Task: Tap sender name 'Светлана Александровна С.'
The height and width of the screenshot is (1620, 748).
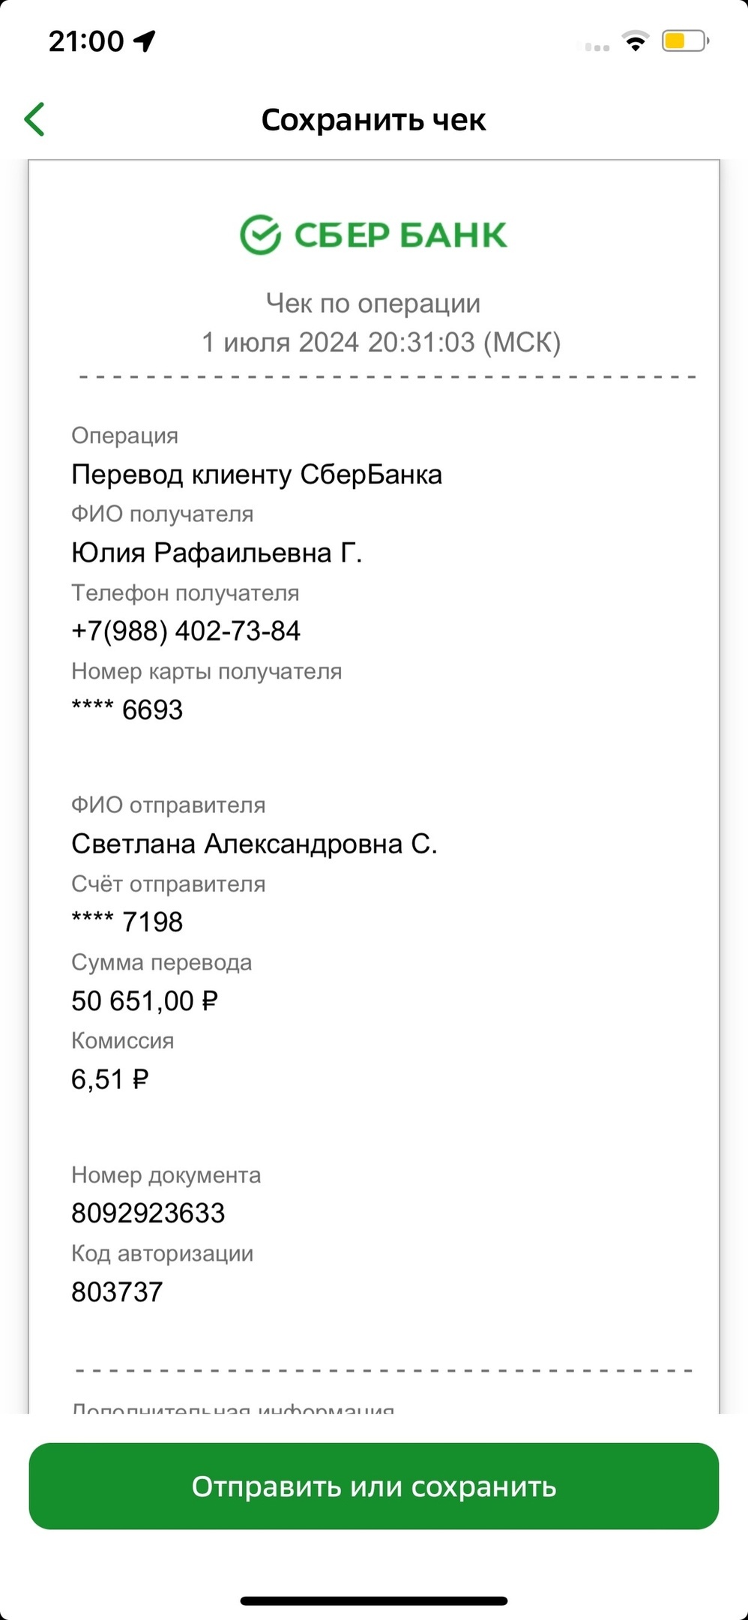Action: coord(254,844)
